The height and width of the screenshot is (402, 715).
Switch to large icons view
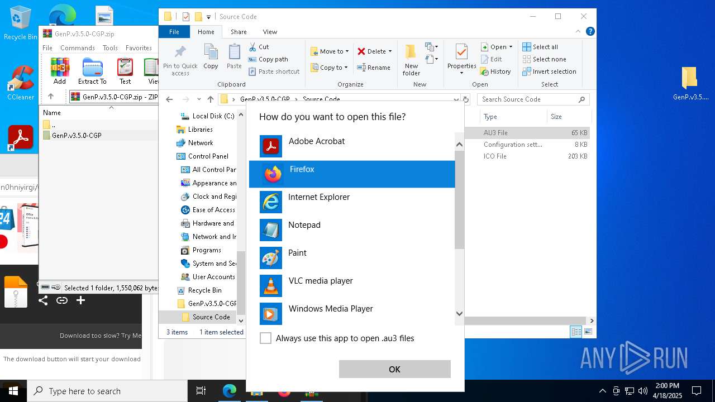point(588,332)
